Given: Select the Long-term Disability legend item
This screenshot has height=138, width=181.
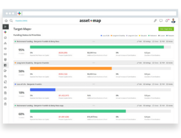Looking at the screenshot, I should point(118,36).
